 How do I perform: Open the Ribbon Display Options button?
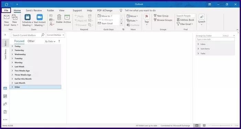(x=210, y=4)
